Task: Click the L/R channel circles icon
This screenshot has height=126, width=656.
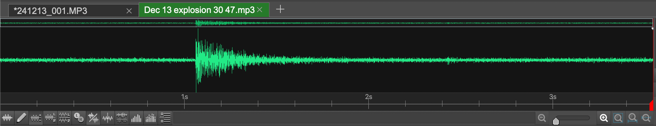Action: tap(79, 118)
